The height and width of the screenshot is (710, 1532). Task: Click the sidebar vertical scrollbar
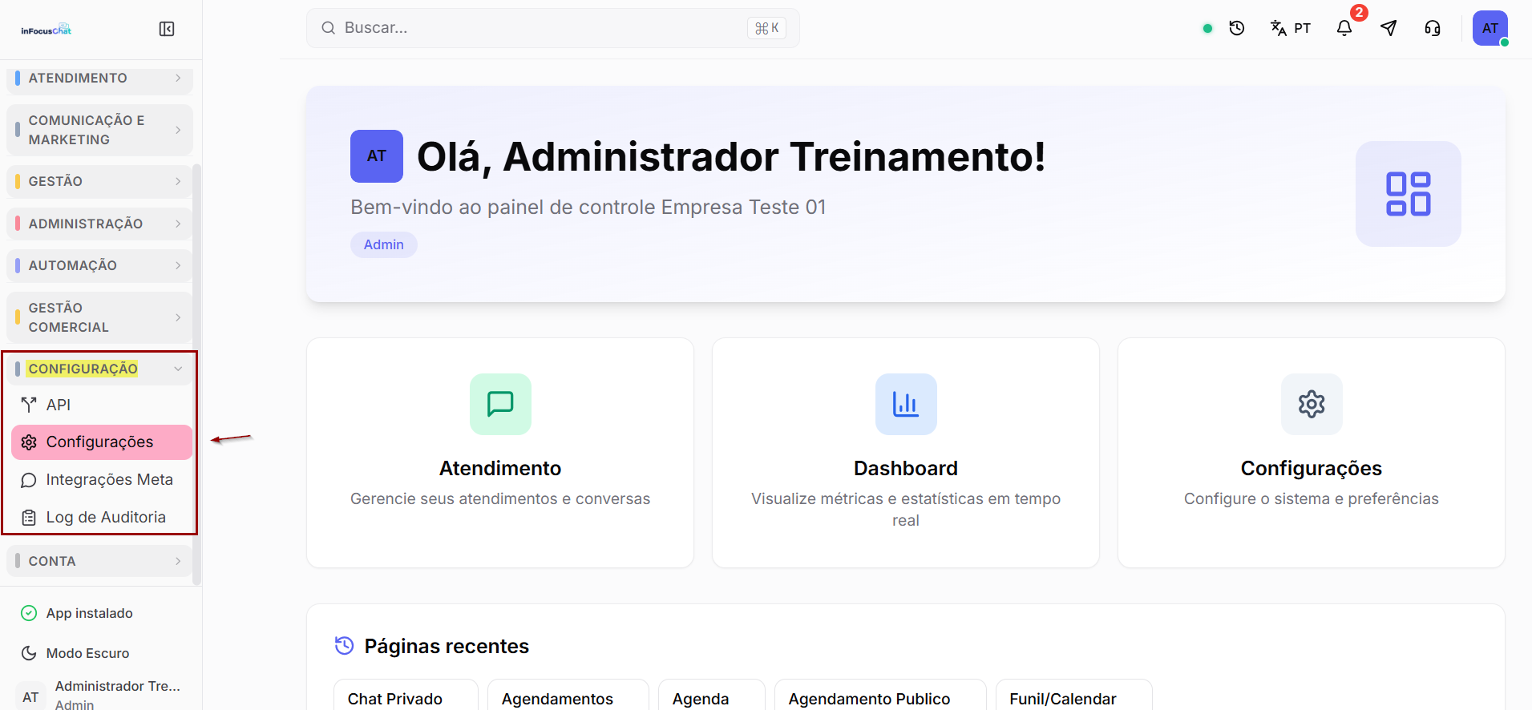click(196, 374)
